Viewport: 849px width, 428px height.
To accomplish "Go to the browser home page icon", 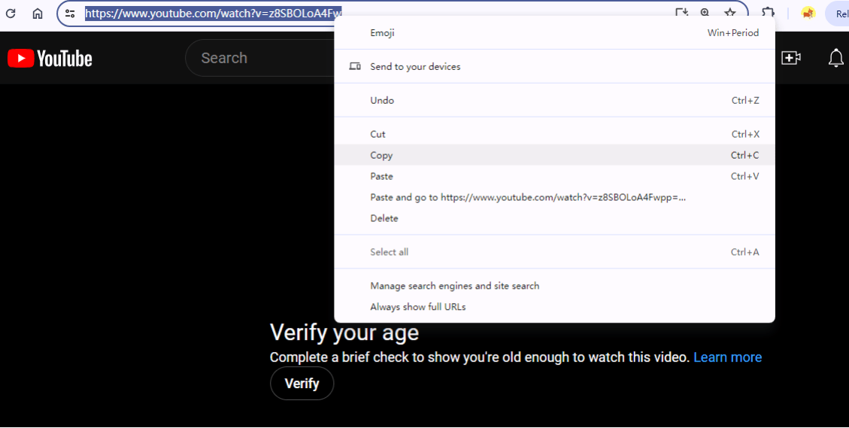I will [x=38, y=14].
